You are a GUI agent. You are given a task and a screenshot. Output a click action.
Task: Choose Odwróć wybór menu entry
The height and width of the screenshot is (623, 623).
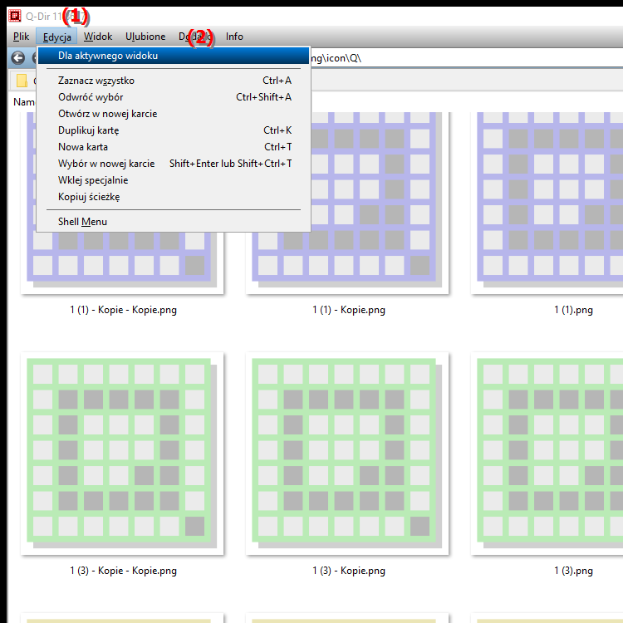pyautogui.click(x=174, y=97)
